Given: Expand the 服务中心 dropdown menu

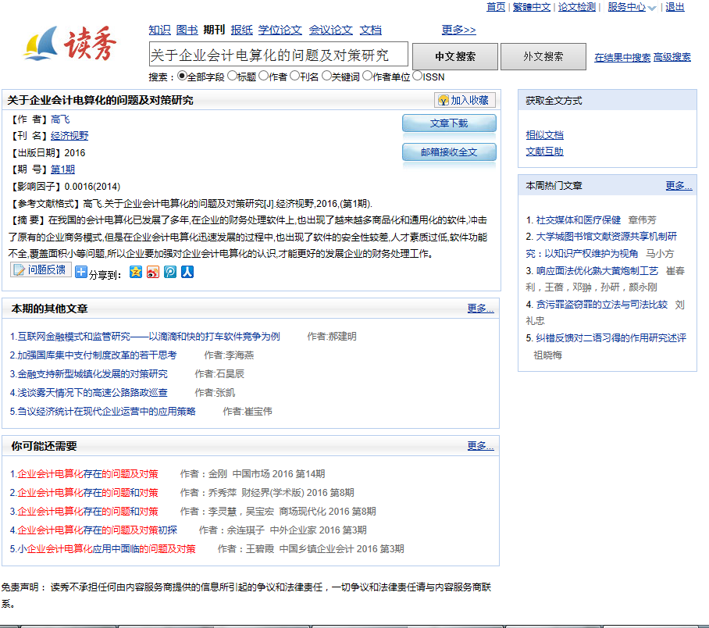Looking at the screenshot, I should tap(632, 7).
